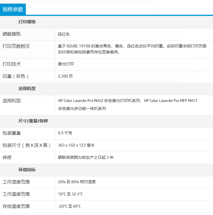Click the 10°C 至 32.5°C value
The image size is (213, 215).
70,194
